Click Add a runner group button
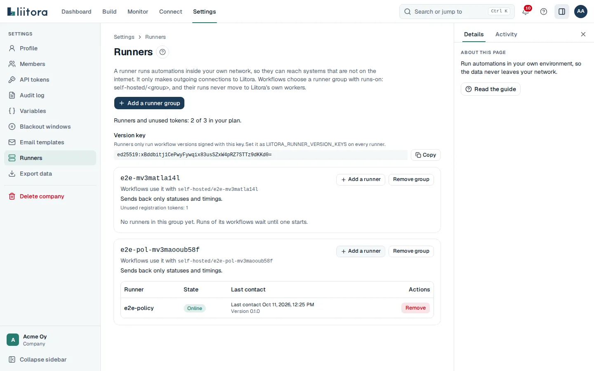 [149, 103]
